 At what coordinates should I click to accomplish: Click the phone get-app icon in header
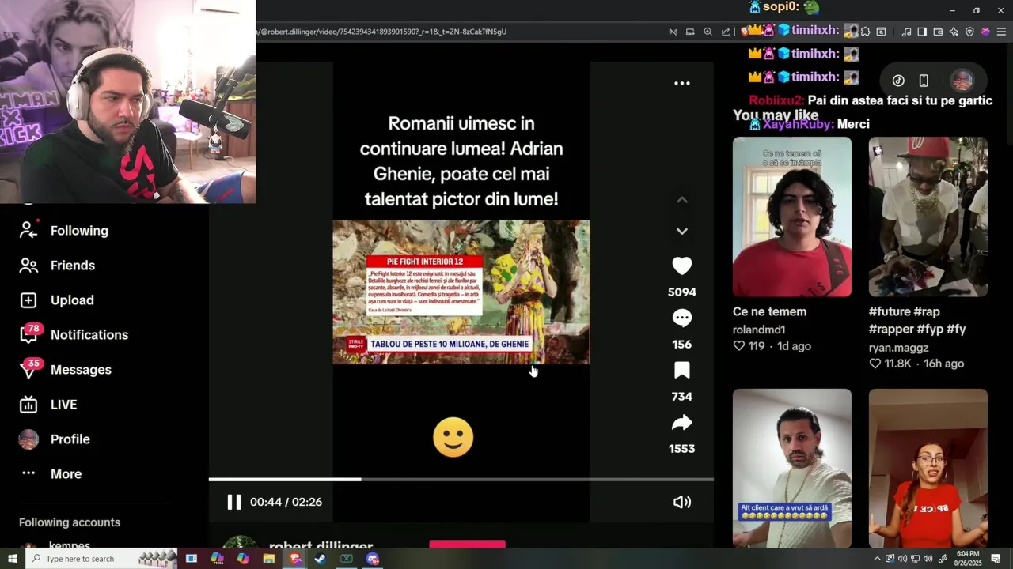point(924,81)
